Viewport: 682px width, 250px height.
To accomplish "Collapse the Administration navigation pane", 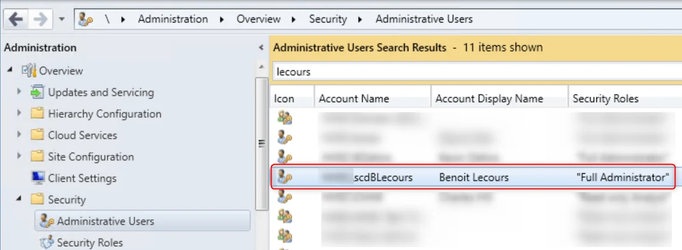I will [x=261, y=47].
